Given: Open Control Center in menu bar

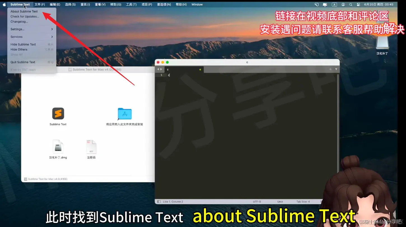Looking at the screenshot, I should click(358, 4).
